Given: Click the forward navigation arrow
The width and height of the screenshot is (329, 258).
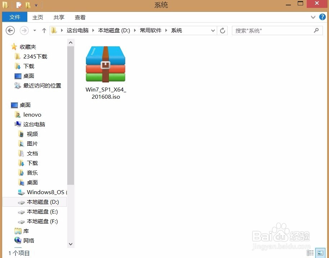Looking at the screenshot, I should pos(24,31).
